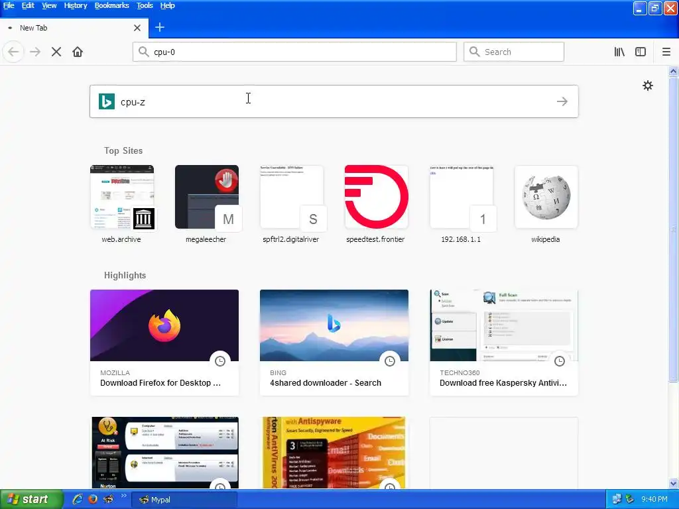
Task: Select the New Tab tab
Action: 74,28
